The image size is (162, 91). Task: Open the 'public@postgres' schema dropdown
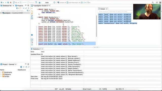pyautogui.click(x=73, y=2)
